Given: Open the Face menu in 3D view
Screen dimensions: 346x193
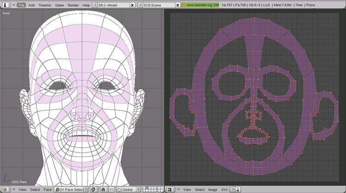Looking at the screenshot, I should 48,189.
